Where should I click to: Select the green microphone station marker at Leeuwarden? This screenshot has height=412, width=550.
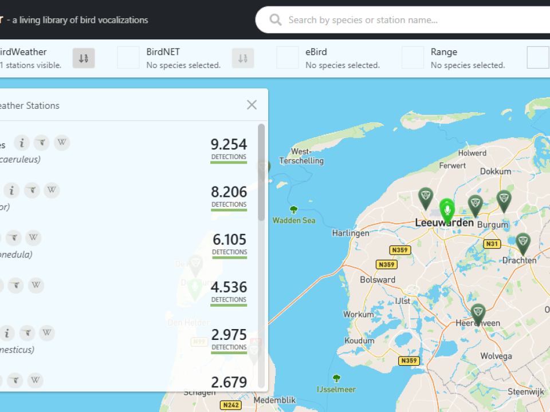click(x=447, y=210)
